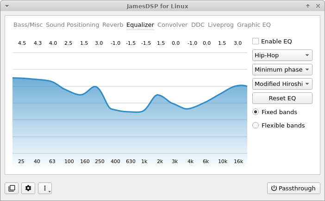Viewport: 325px width, 201px height.
Task: Enable the EQ checkbox
Action: pos(256,41)
